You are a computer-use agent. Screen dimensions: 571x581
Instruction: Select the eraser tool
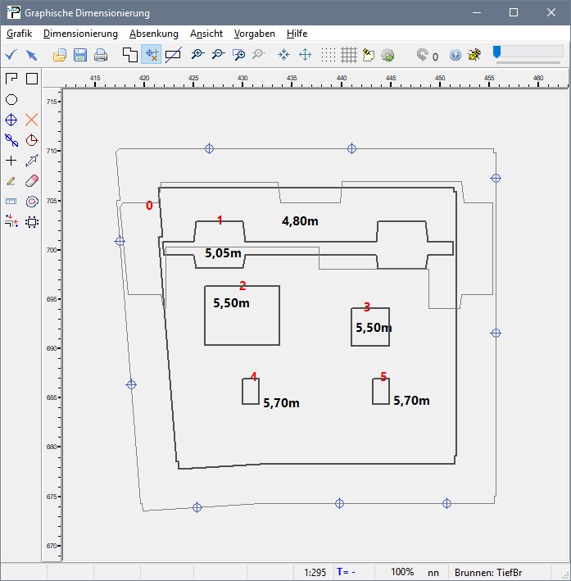click(32, 180)
